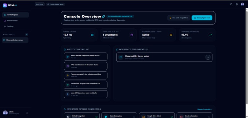This screenshot has height=118, width=248.
Task: Click the Voice STT microphone icon
Action: [68, 94]
